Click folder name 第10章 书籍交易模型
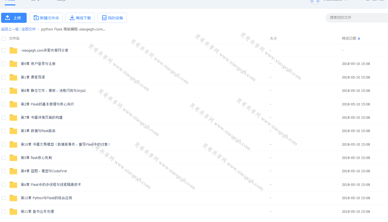The image size is (388, 222). tap(66, 144)
